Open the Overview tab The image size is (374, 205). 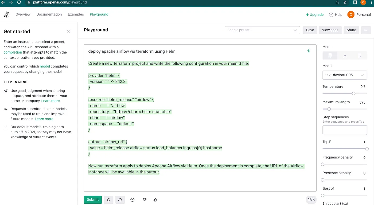(x=23, y=14)
